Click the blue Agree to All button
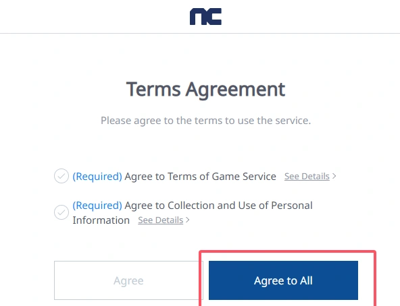 click(283, 280)
